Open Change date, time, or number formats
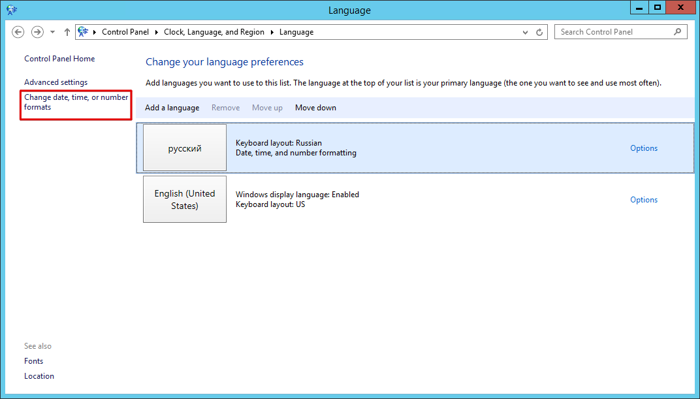This screenshot has width=700, height=399. coord(76,103)
